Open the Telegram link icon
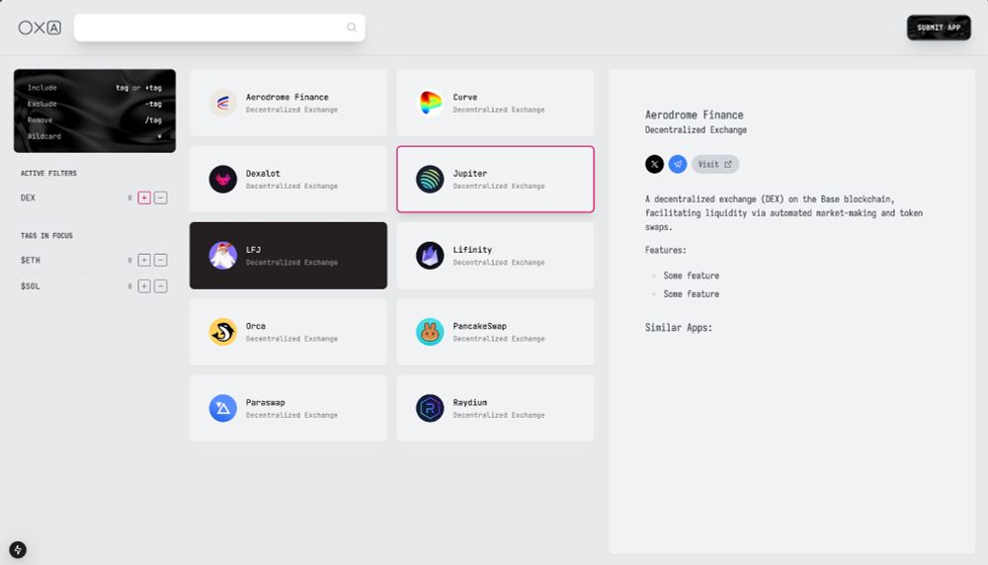The image size is (988, 565). click(x=678, y=164)
